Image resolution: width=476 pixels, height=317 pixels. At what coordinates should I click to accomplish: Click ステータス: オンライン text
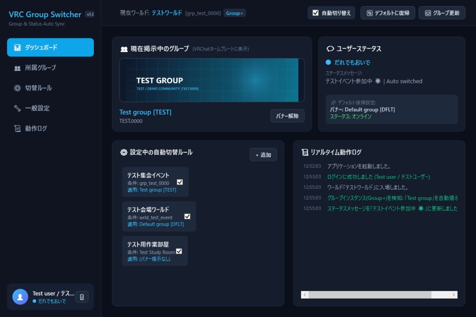click(x=350, y=116)
